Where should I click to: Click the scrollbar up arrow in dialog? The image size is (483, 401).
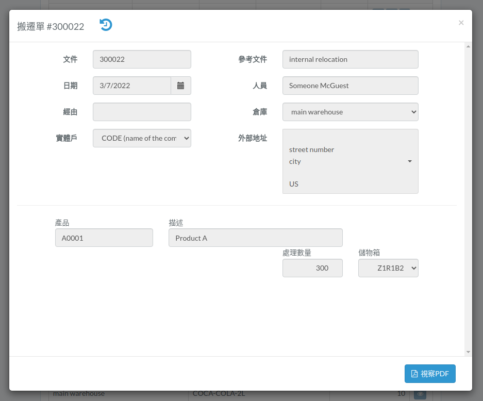point(468,46)
